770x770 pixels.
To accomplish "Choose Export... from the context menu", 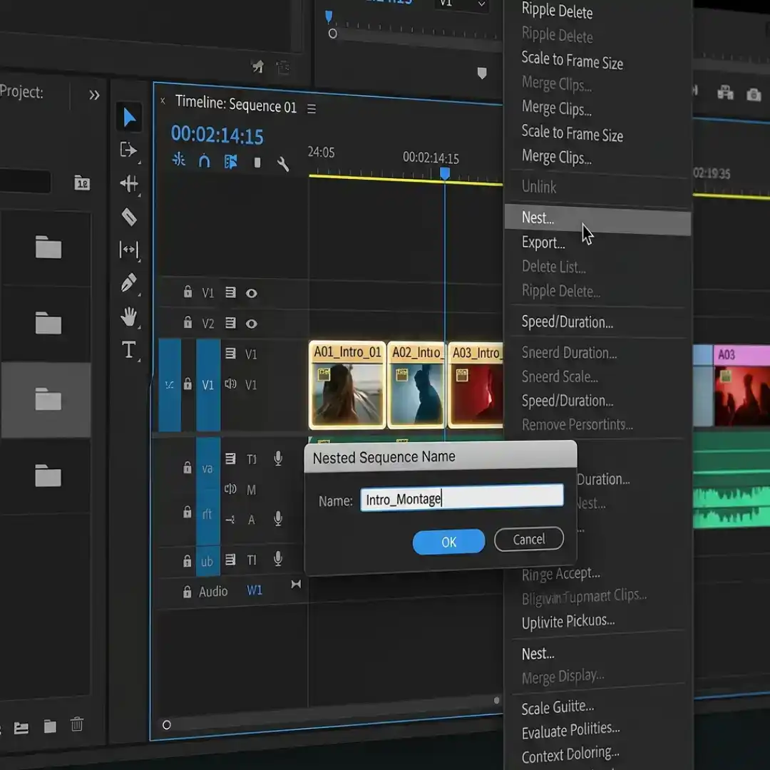I will [x=543, y=242].
